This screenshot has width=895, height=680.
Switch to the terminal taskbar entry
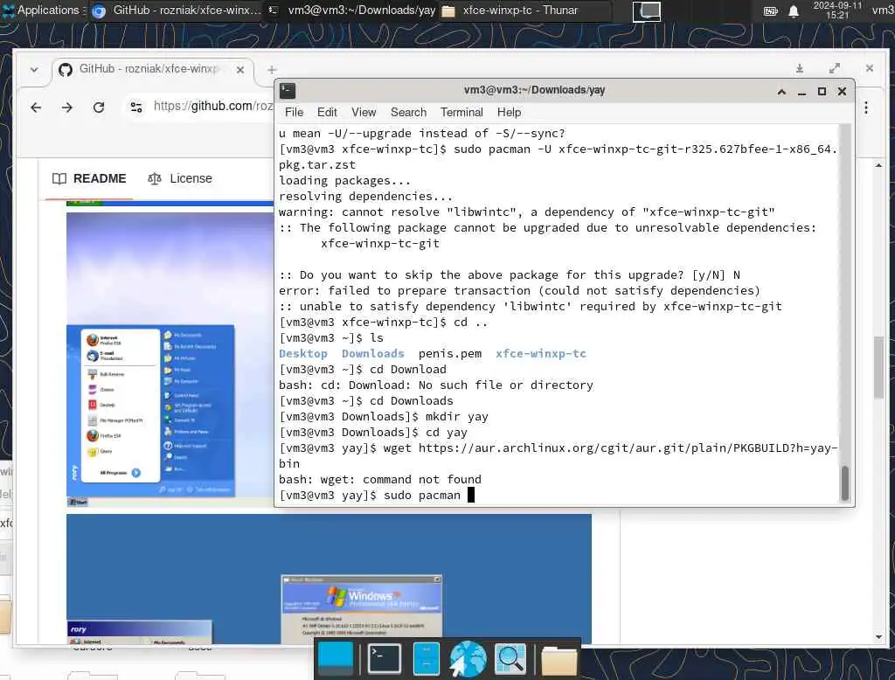pos(352,10)
